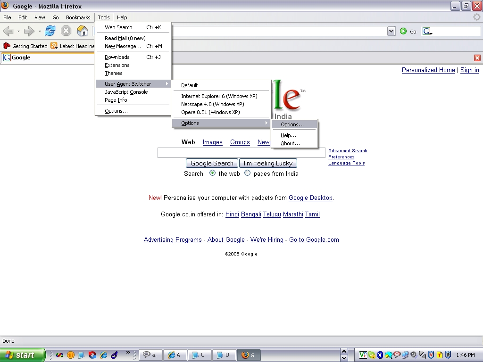Open Themes from Tools menu

pyautogui.click(x=133, y=73)
